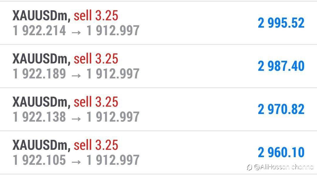The width and height of the screenshot is (317, 178).
Task: Click the arrow after open price 1 922.214
Action: coord(76,31)
